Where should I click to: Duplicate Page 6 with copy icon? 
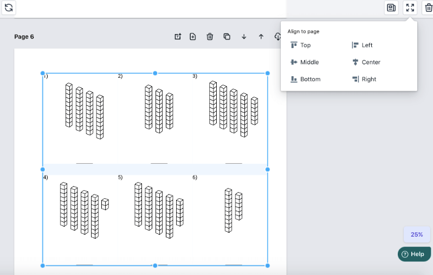pyautogui.click(x=227, y=36)
